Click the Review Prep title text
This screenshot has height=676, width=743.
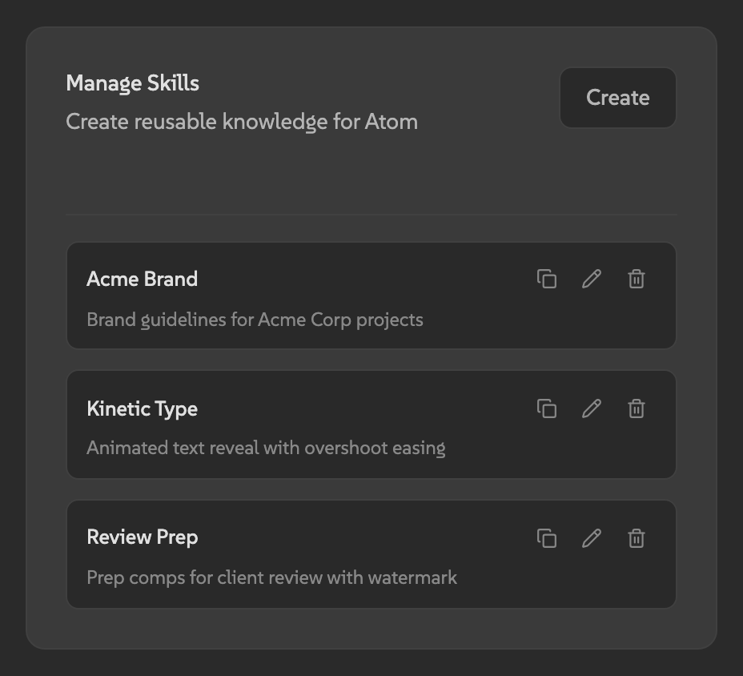[143, 537]
